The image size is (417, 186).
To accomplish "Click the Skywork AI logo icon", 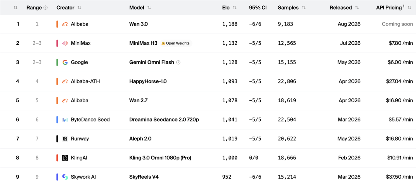I will tap(65, 177).
